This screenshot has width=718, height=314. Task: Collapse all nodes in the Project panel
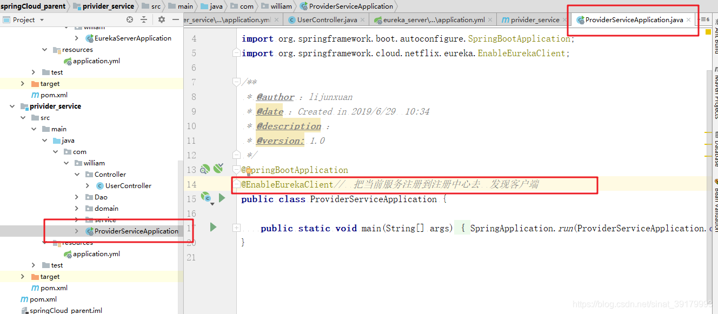click(144, 19)
